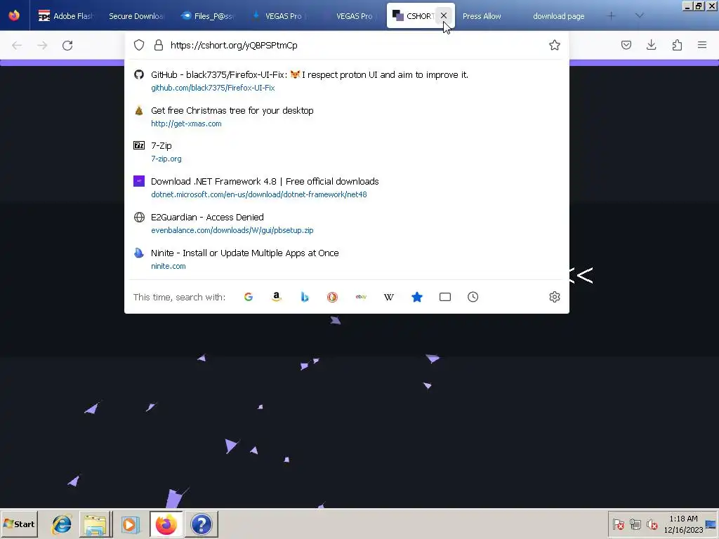Search with Bing this time
Viewport: 719px width, 539px height.
point(305,297)
